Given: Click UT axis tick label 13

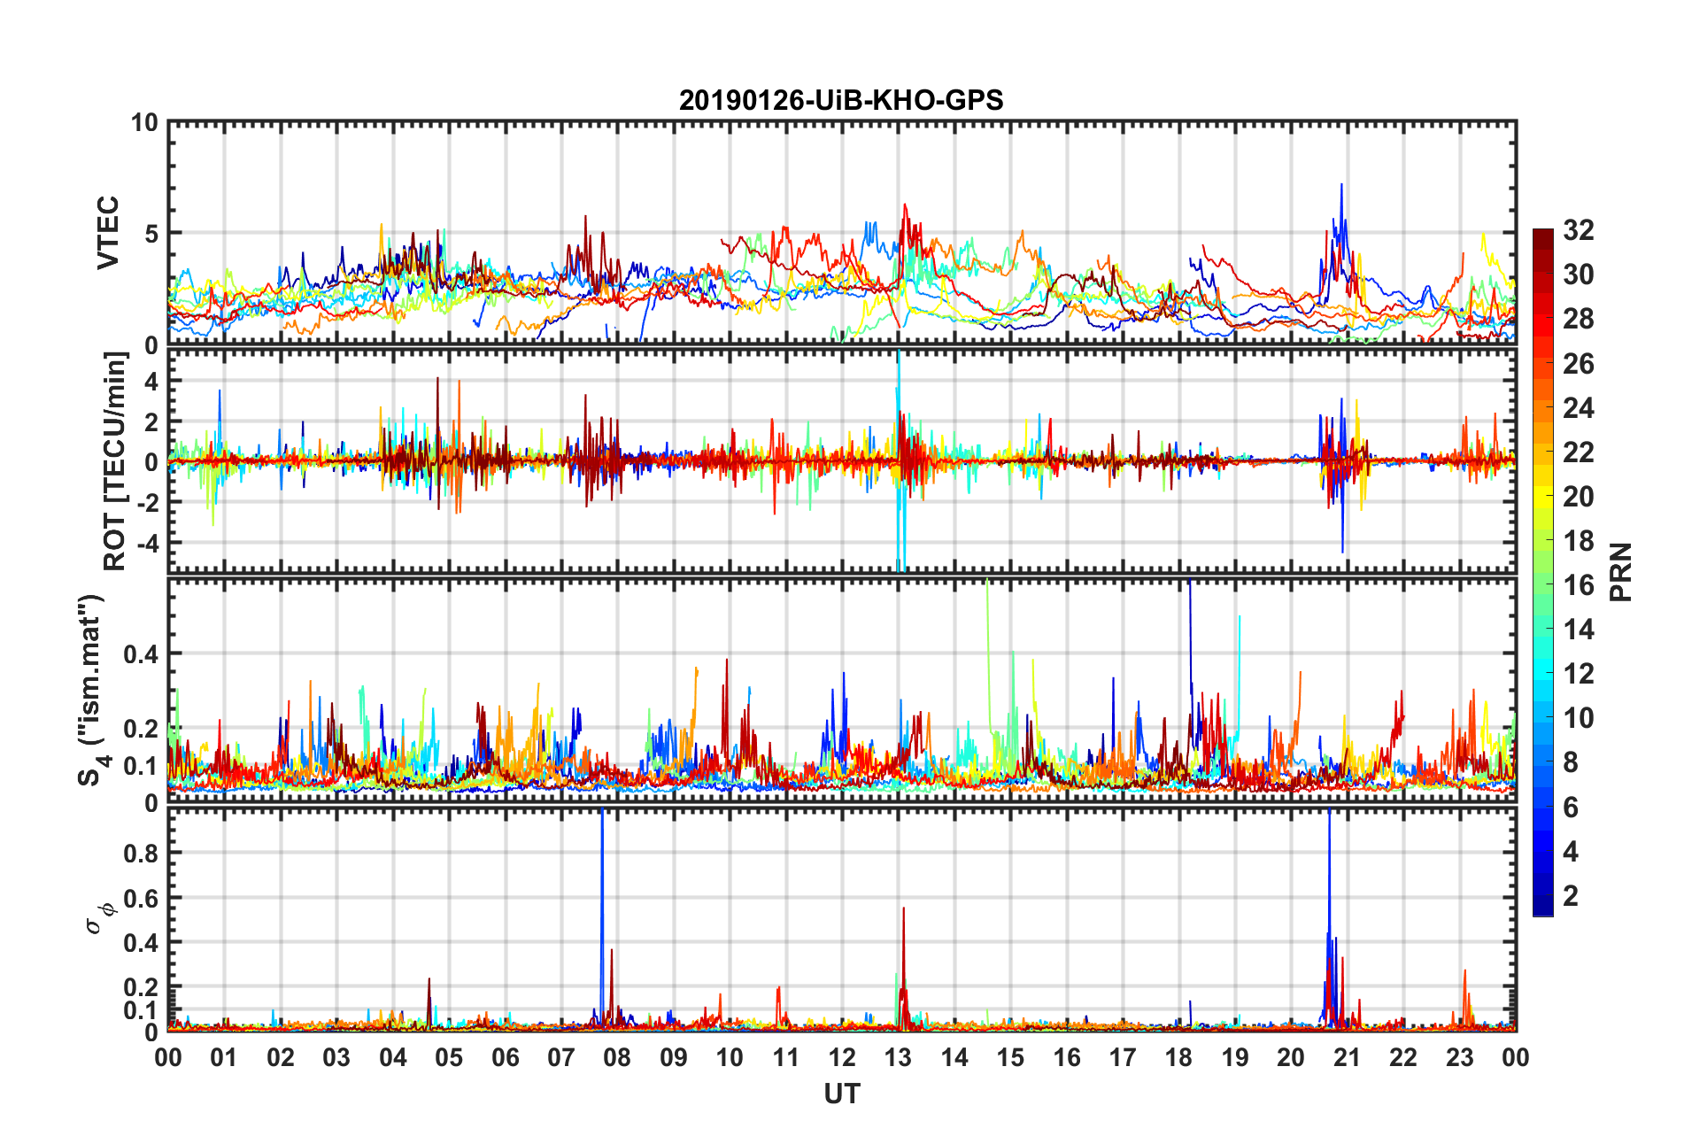Looking at the screenshot, I should pyautogui.click(x=898, y=1057).
